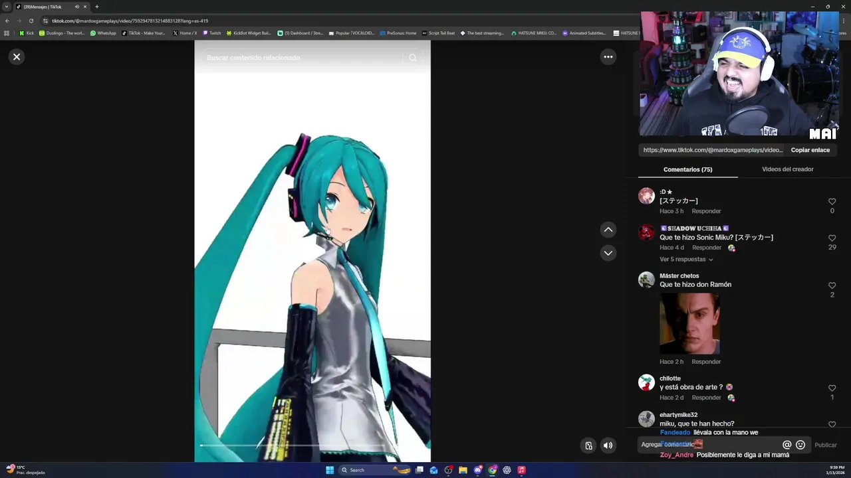Open the 'Script Tail Beat' bookmark

(438, 33)
